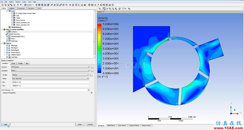Switch to the Variables tab
Image resolution: width=244 pixels, height=130 pixels.
[x=12, y=8]
